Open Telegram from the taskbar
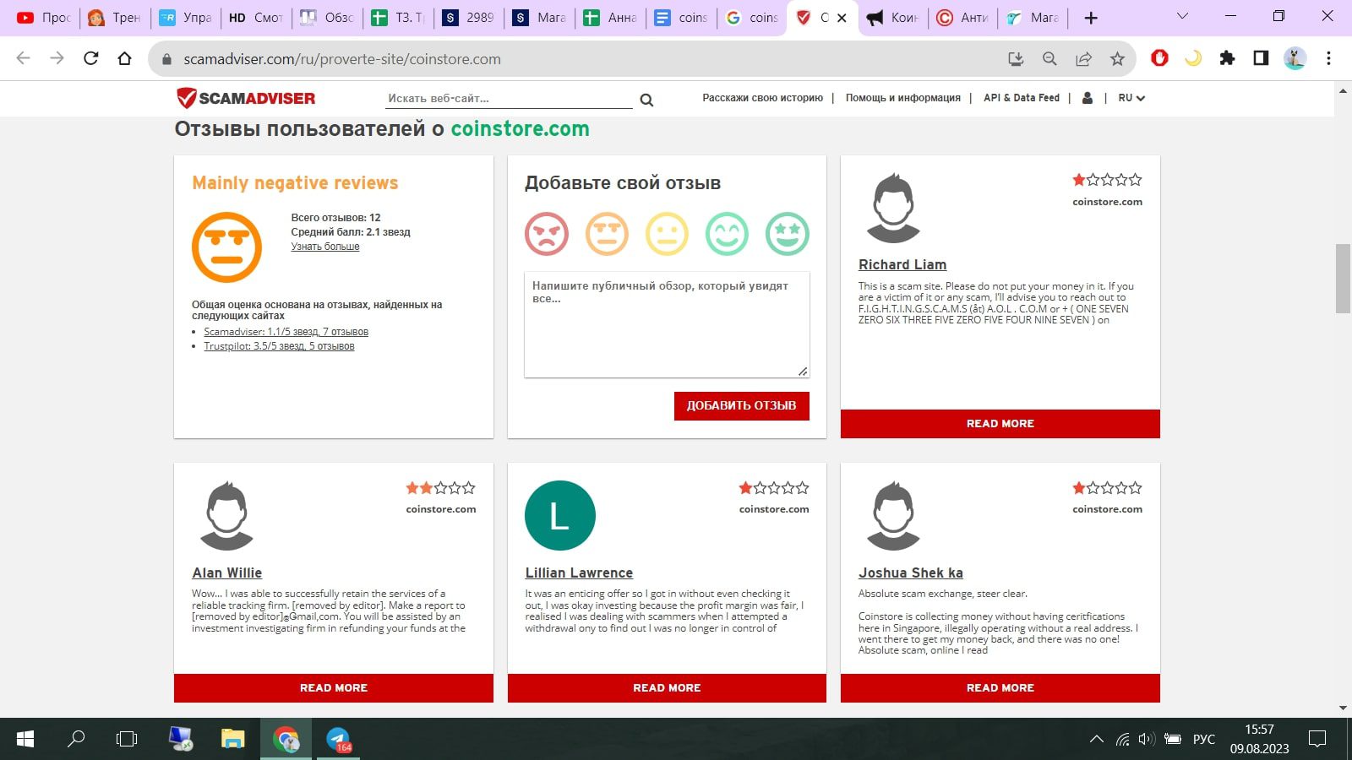 tap(339, 739)
